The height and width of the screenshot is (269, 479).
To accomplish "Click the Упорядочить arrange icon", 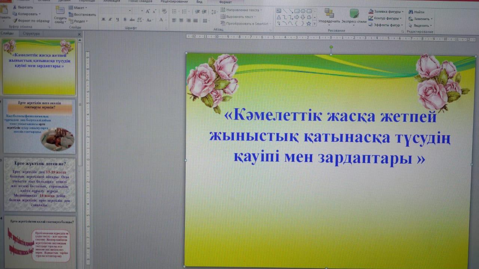I will click(329, 13).
